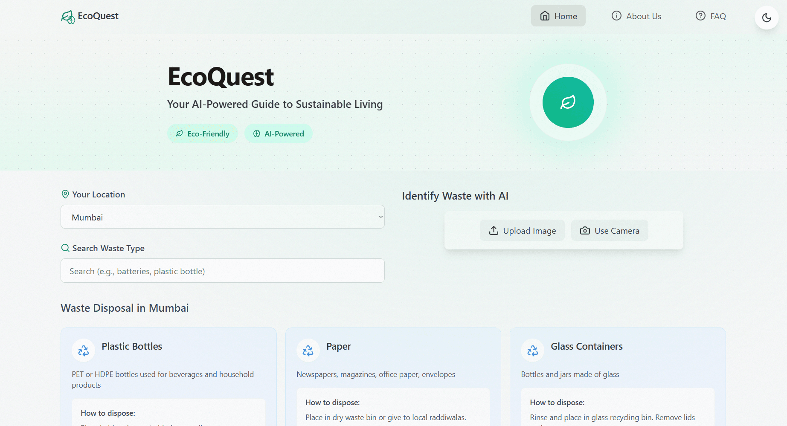This screenshot has height=426, width=787.
Task: Toggle dark mode with the moon button
Action: click(767, 17)
